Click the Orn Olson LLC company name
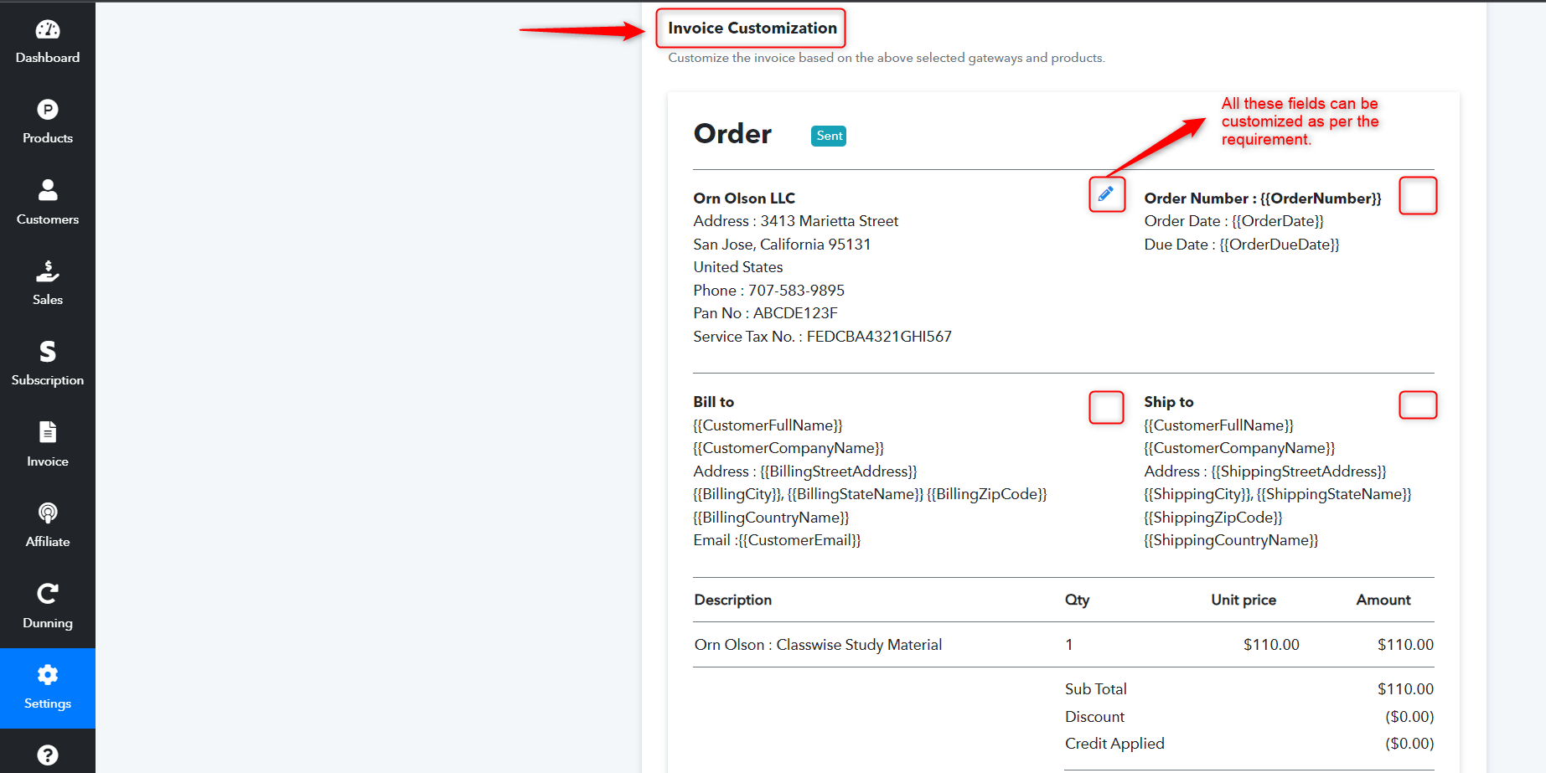Viewport: 1546px width, 773px height. (744, 198)
